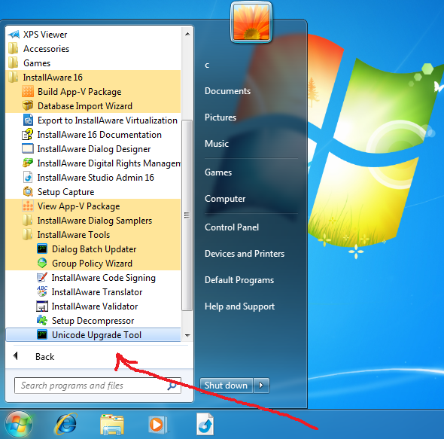Image resolution: width=444 pixels, height=439 pixels.
Task: Open Pictures from Start menu
Action: tap(220, 117)
